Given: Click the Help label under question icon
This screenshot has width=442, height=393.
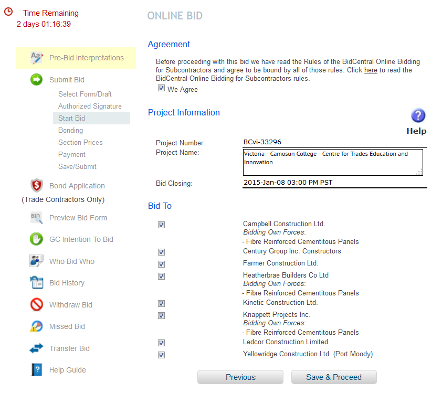Looking at the screenshot, I should point(416,131).
